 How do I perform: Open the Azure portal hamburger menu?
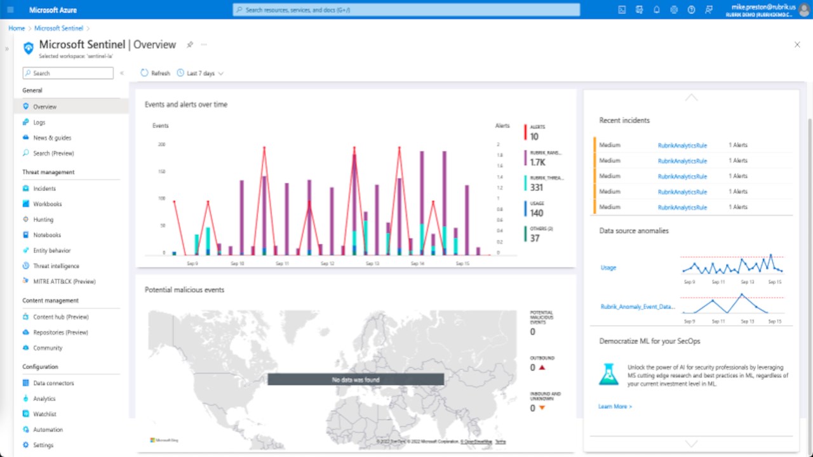point(10,10)
